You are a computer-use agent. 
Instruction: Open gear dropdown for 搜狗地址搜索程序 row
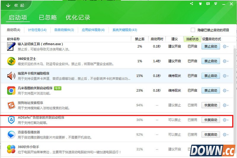[x=225, y=105]
